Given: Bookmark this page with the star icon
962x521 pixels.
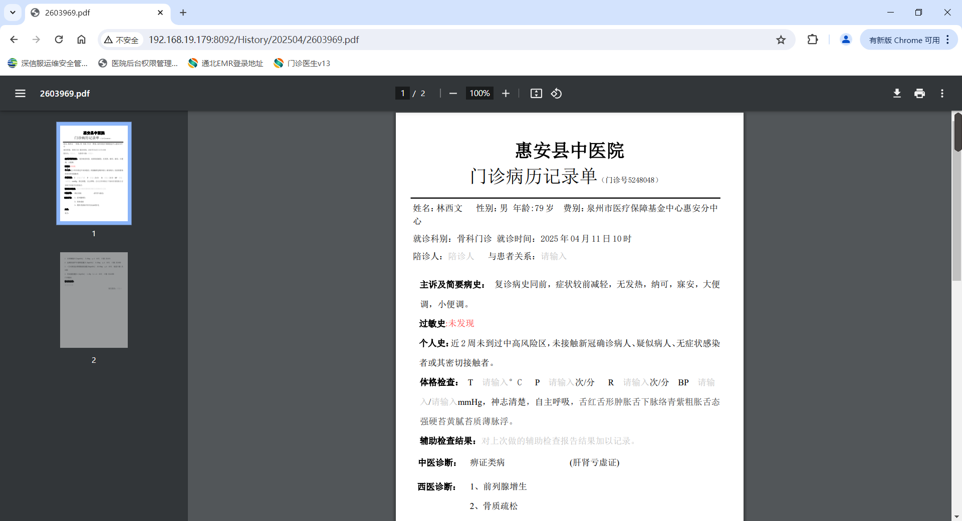Looking at the screenshot, I should pos(781,40).
